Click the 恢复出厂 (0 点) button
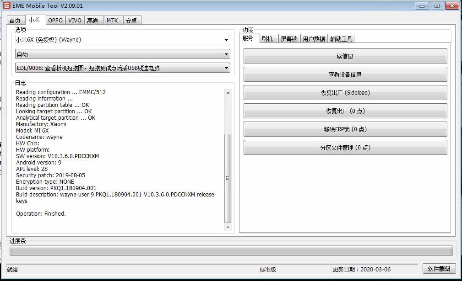Image resolution: width=462 pixels, height=281 pixels. pos(345,111)
